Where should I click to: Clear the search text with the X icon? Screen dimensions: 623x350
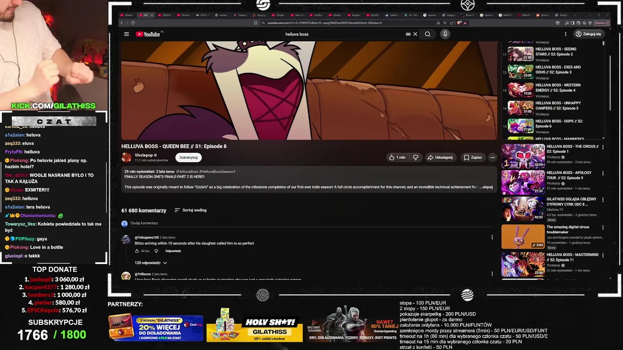click(x=415, y=34)
